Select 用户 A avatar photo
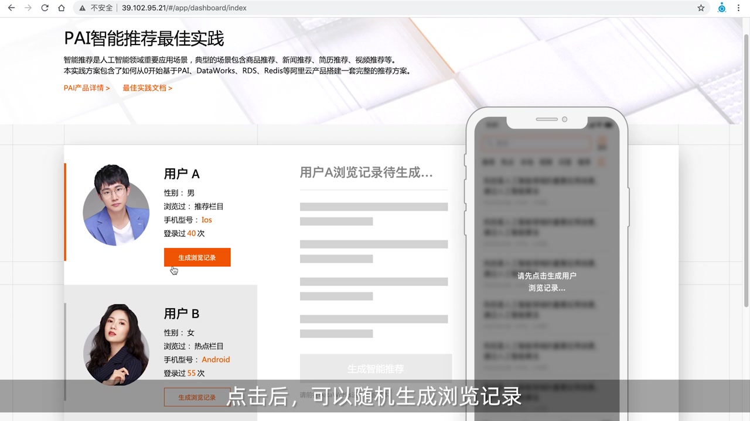750x421 pixels. (x=116, y=205)
